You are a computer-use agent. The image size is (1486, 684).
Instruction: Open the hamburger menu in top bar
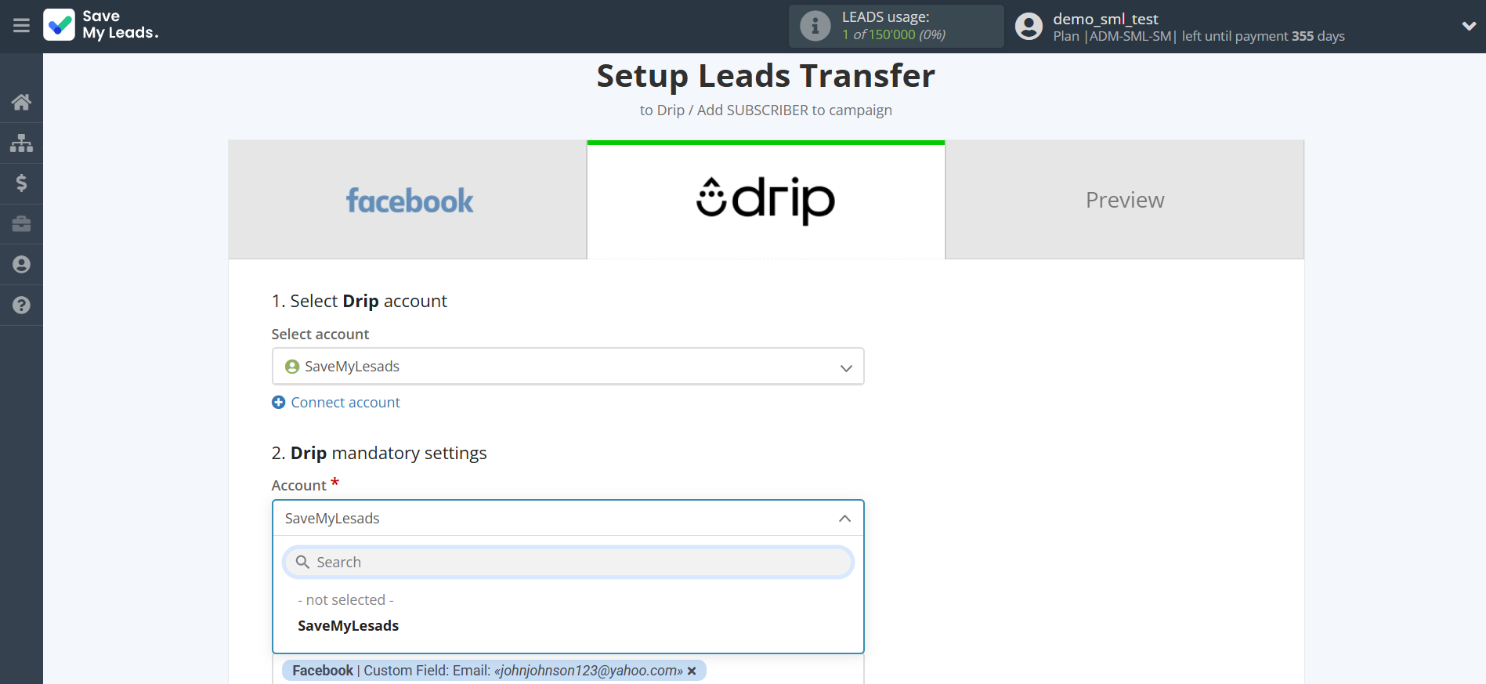[x=21, y=26]
